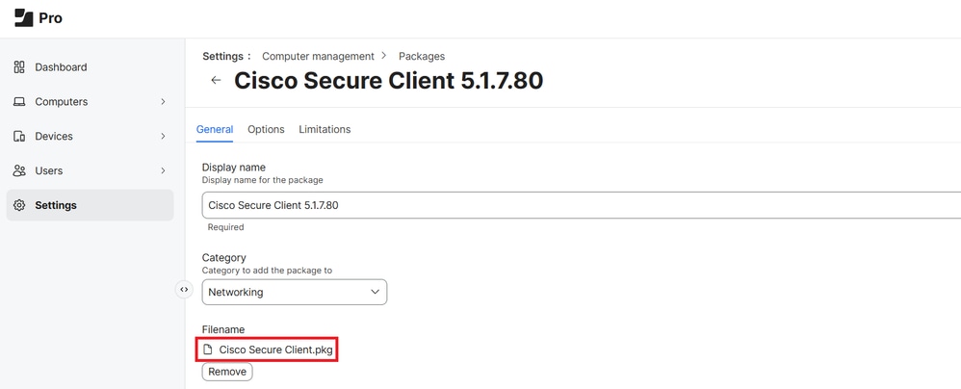
Task: Switch to the Limitations tab
Action: point(325,129)
